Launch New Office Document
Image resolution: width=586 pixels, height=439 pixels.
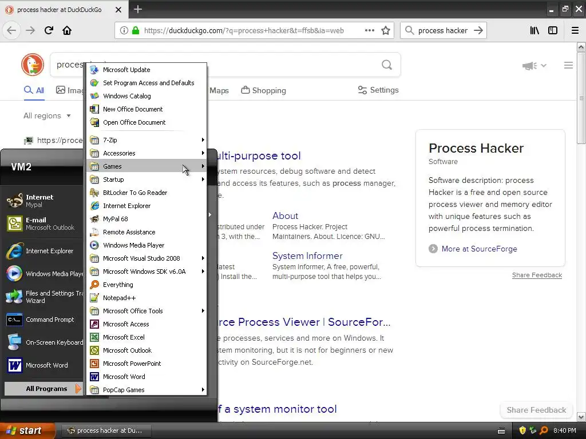146,109
